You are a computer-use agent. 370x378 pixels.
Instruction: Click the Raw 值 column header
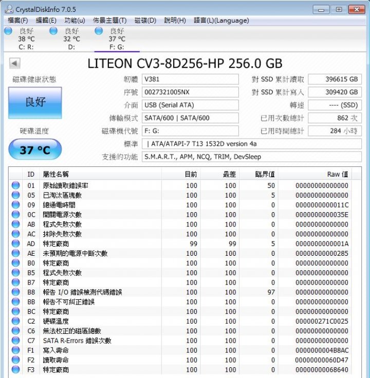[315, 174]
